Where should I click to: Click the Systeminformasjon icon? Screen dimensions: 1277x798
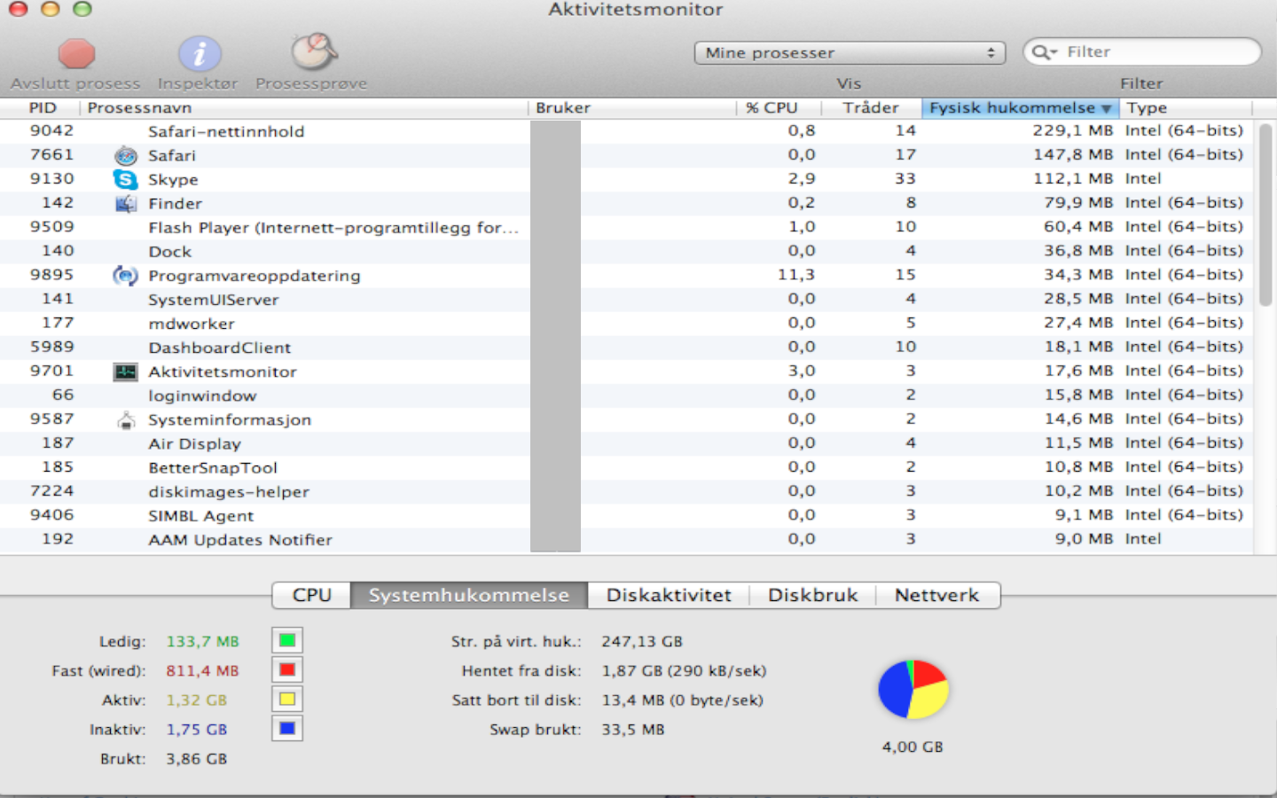click(126, 419)
